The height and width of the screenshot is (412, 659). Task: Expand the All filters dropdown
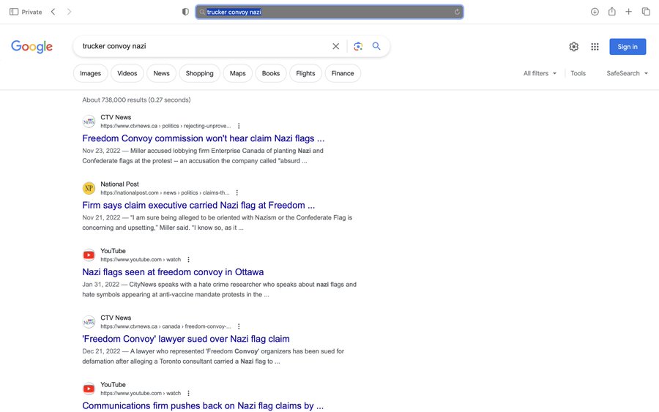pyautogui.click(x=540, y=73)
